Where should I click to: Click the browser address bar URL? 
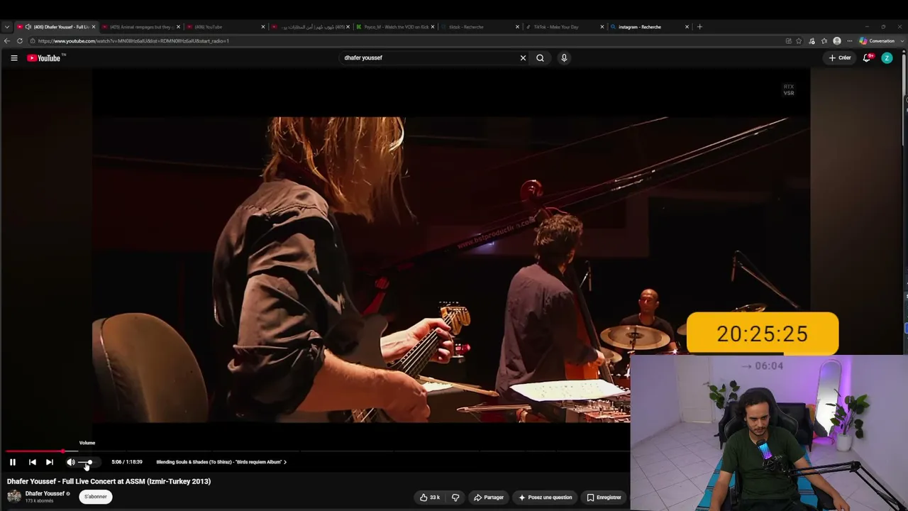(x=133, y=41)
